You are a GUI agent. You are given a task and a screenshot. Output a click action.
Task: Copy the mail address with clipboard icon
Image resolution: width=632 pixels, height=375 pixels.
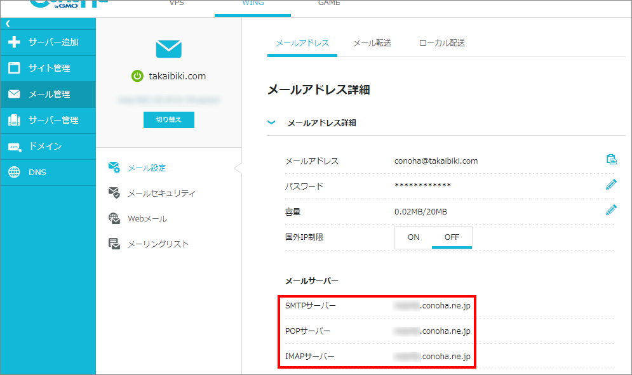coord(612,159)
